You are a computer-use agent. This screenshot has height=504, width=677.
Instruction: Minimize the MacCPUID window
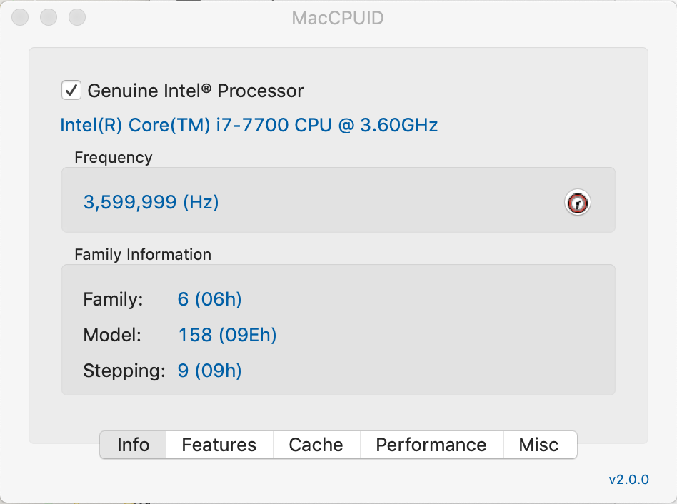click(x=49, y=17)
